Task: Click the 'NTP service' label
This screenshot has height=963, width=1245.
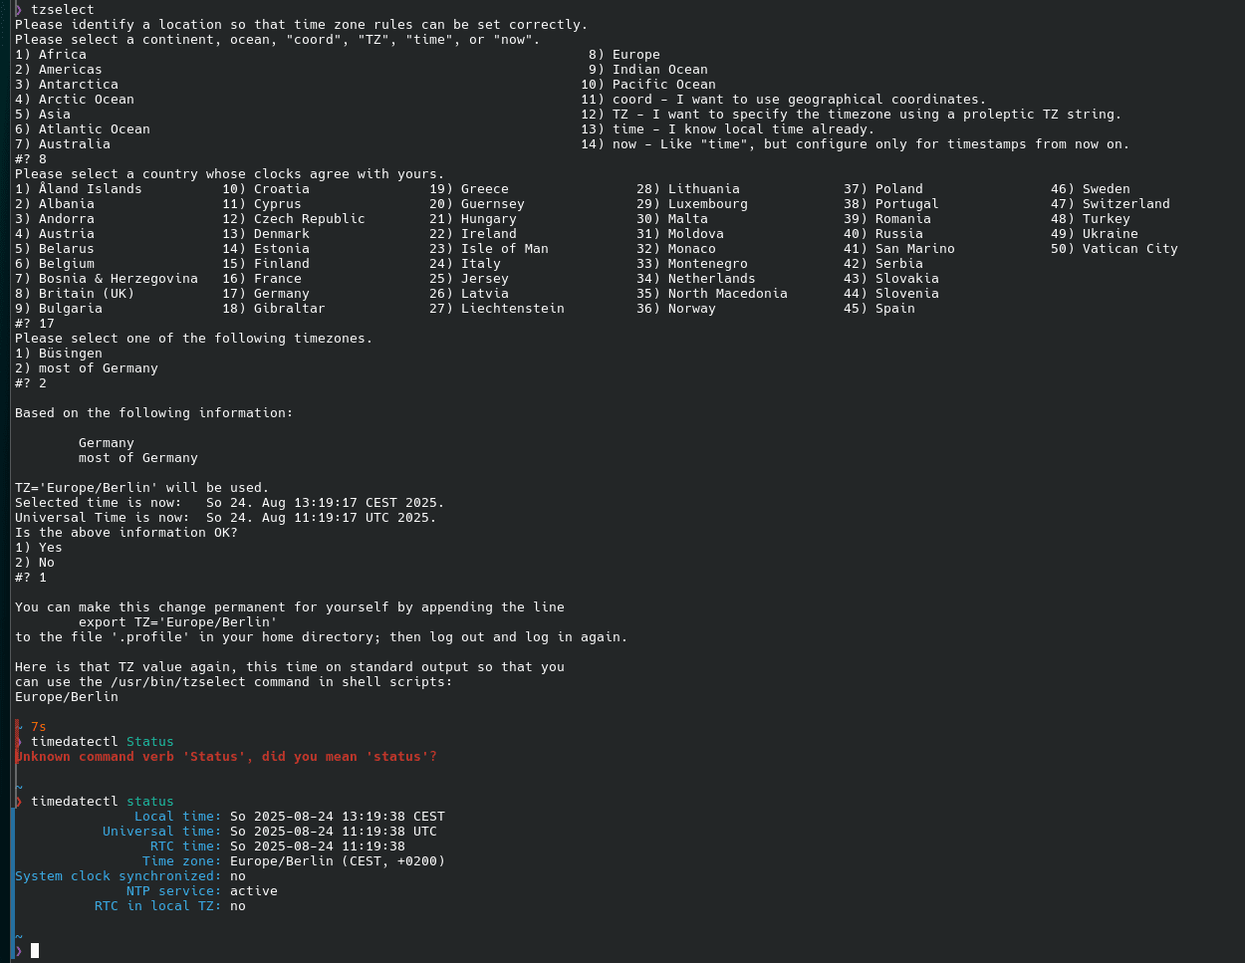Action: click(173, 891)
